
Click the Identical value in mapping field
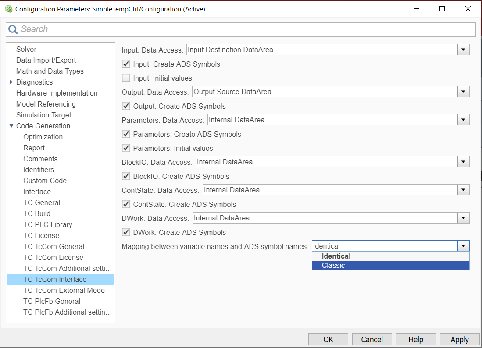point(326,246)
